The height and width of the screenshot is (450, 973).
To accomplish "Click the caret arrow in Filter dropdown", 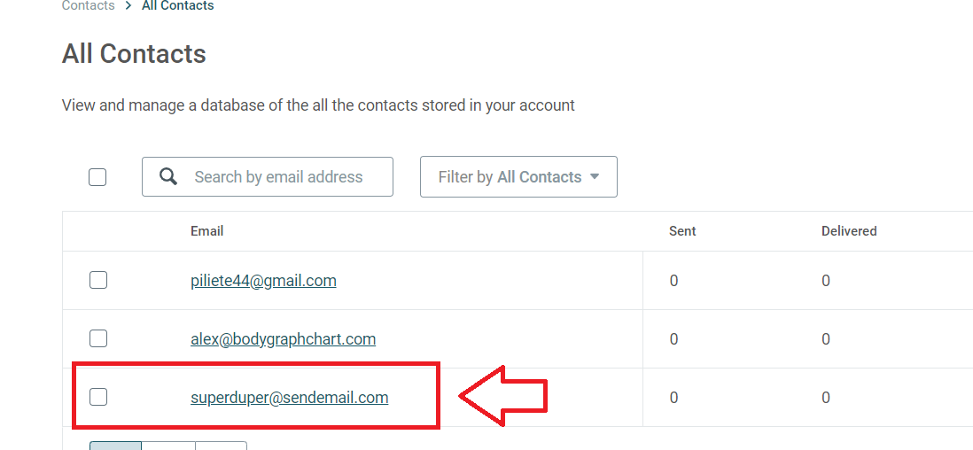I will (595, 177).
